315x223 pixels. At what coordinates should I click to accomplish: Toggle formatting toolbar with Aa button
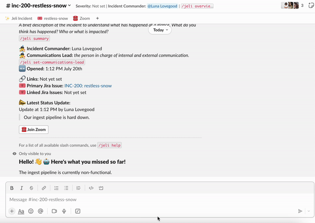(x=21, y=211)
